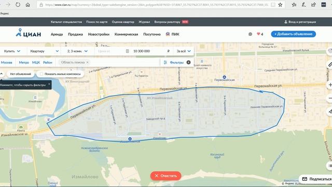
Task: Click the ЦИАН logo
Action: click(29, 33)
